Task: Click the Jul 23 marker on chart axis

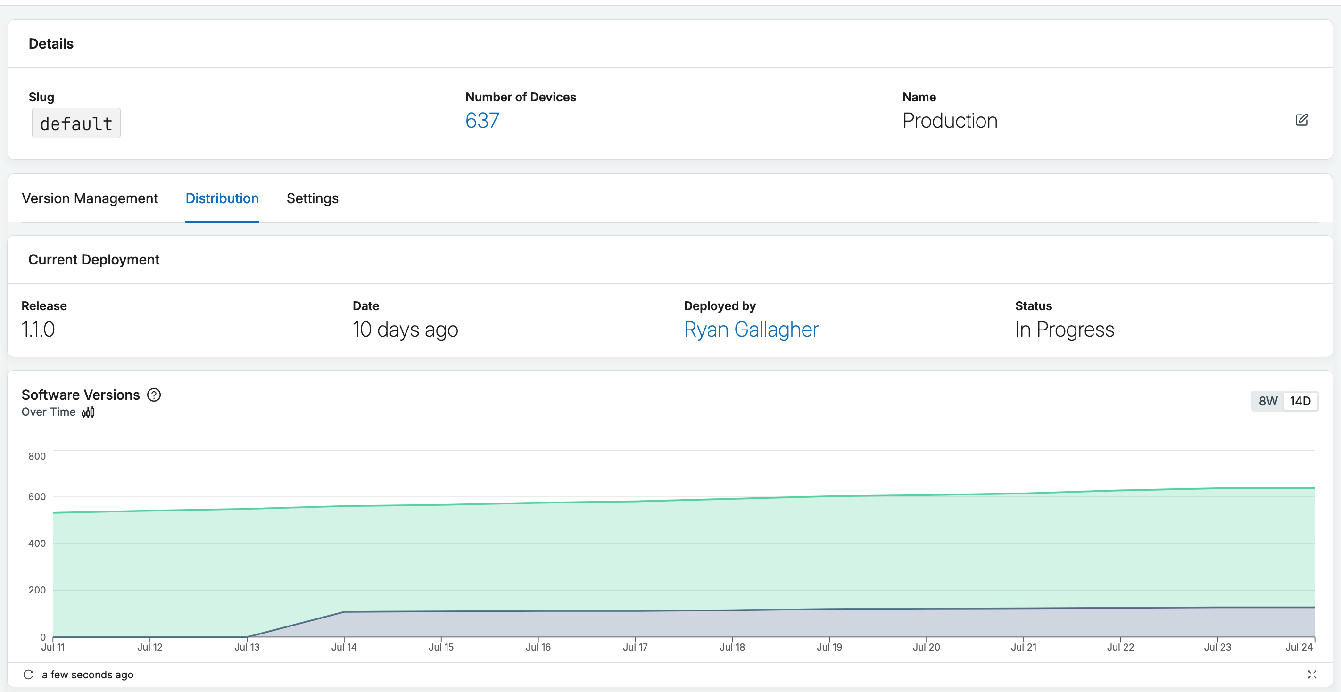Action: click(1217, 647)
